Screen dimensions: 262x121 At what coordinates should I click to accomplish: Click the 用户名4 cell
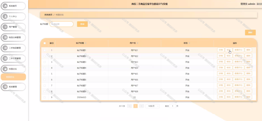[x=134, y=68]
